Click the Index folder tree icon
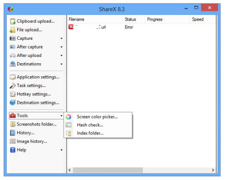 click(x=68, y=133)
